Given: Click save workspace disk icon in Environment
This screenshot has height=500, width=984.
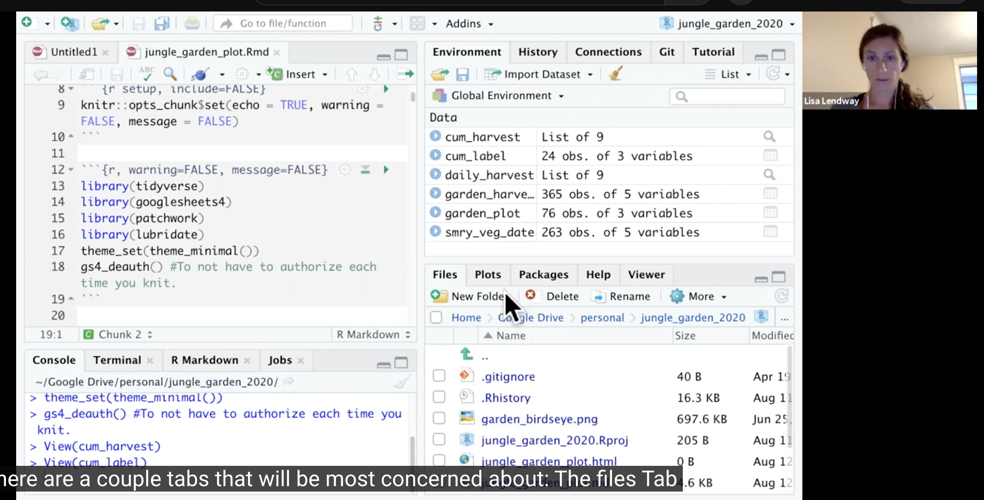Looking at the screenshot, I should [462, 74].
